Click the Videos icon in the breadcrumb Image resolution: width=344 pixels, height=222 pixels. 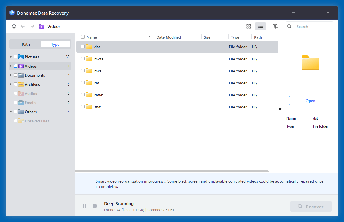42,26
